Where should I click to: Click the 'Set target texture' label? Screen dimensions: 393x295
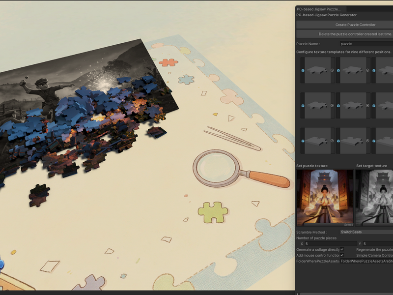(371, 166)
